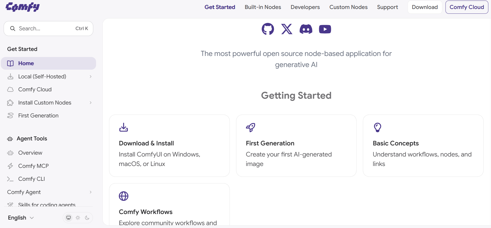Expand the Comfy Agent chevron

(91, 192)
